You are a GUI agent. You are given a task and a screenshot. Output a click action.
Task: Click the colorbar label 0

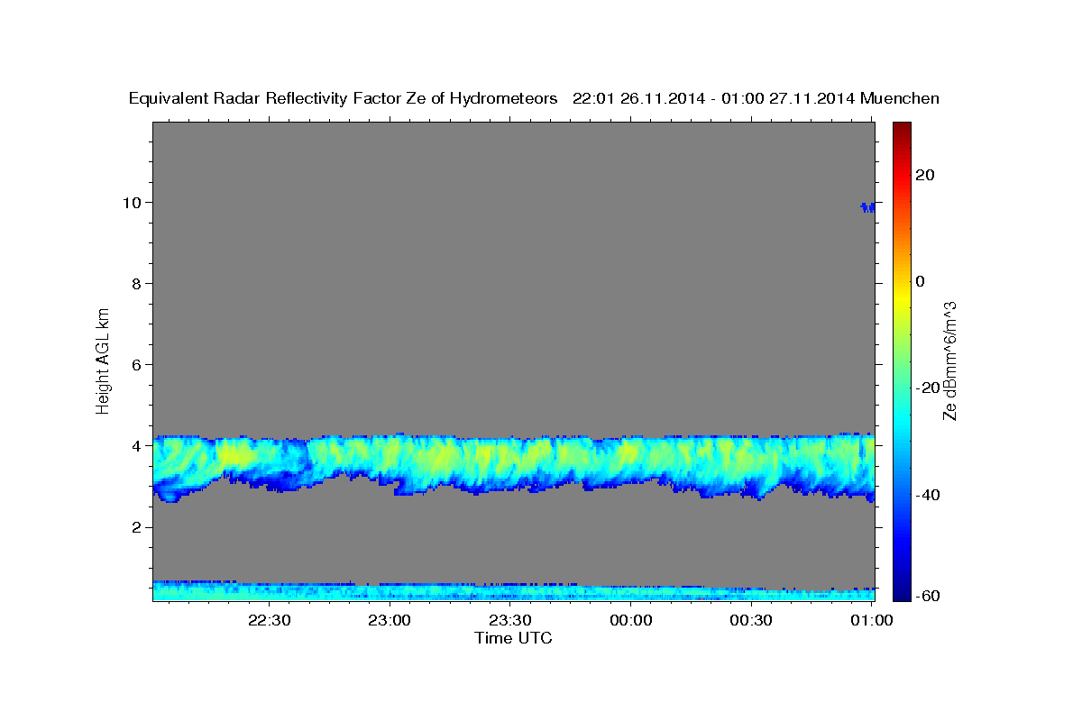(x=921, y=281)
